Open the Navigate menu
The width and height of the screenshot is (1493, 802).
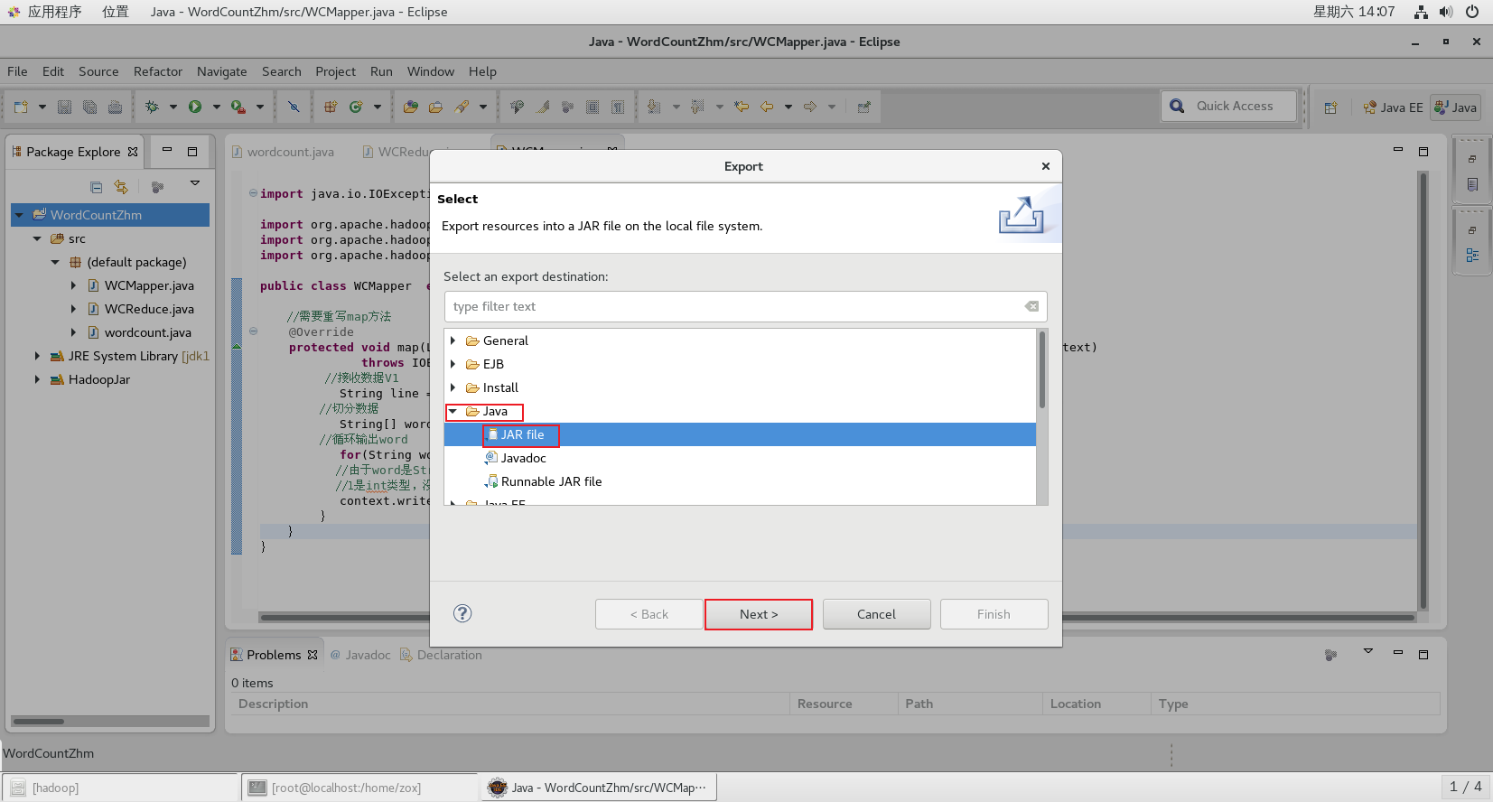(x=222, y=71)
